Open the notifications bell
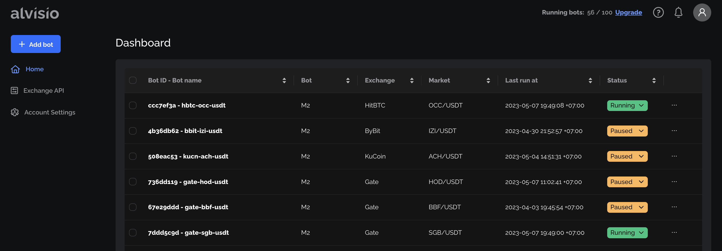This screenshot has height=251, width=722. (678, 12)
